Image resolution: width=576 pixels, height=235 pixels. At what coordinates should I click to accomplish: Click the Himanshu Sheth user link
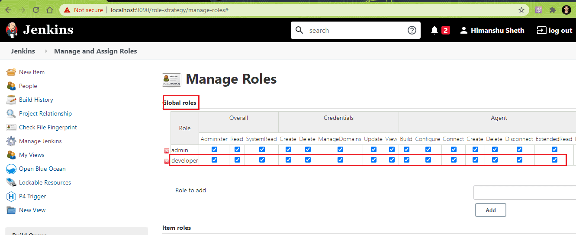[x=498, y=30]
